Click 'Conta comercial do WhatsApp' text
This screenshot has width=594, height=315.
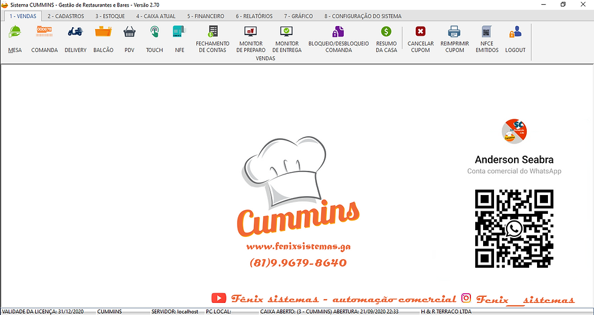click(x=514, y=171)
